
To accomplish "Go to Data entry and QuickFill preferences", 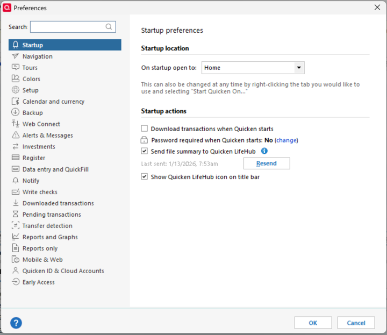I will coord(55,169).
